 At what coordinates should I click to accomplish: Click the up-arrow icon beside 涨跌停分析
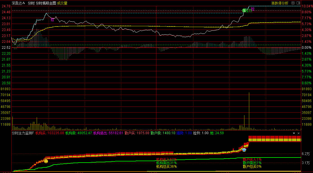(293, 3)
